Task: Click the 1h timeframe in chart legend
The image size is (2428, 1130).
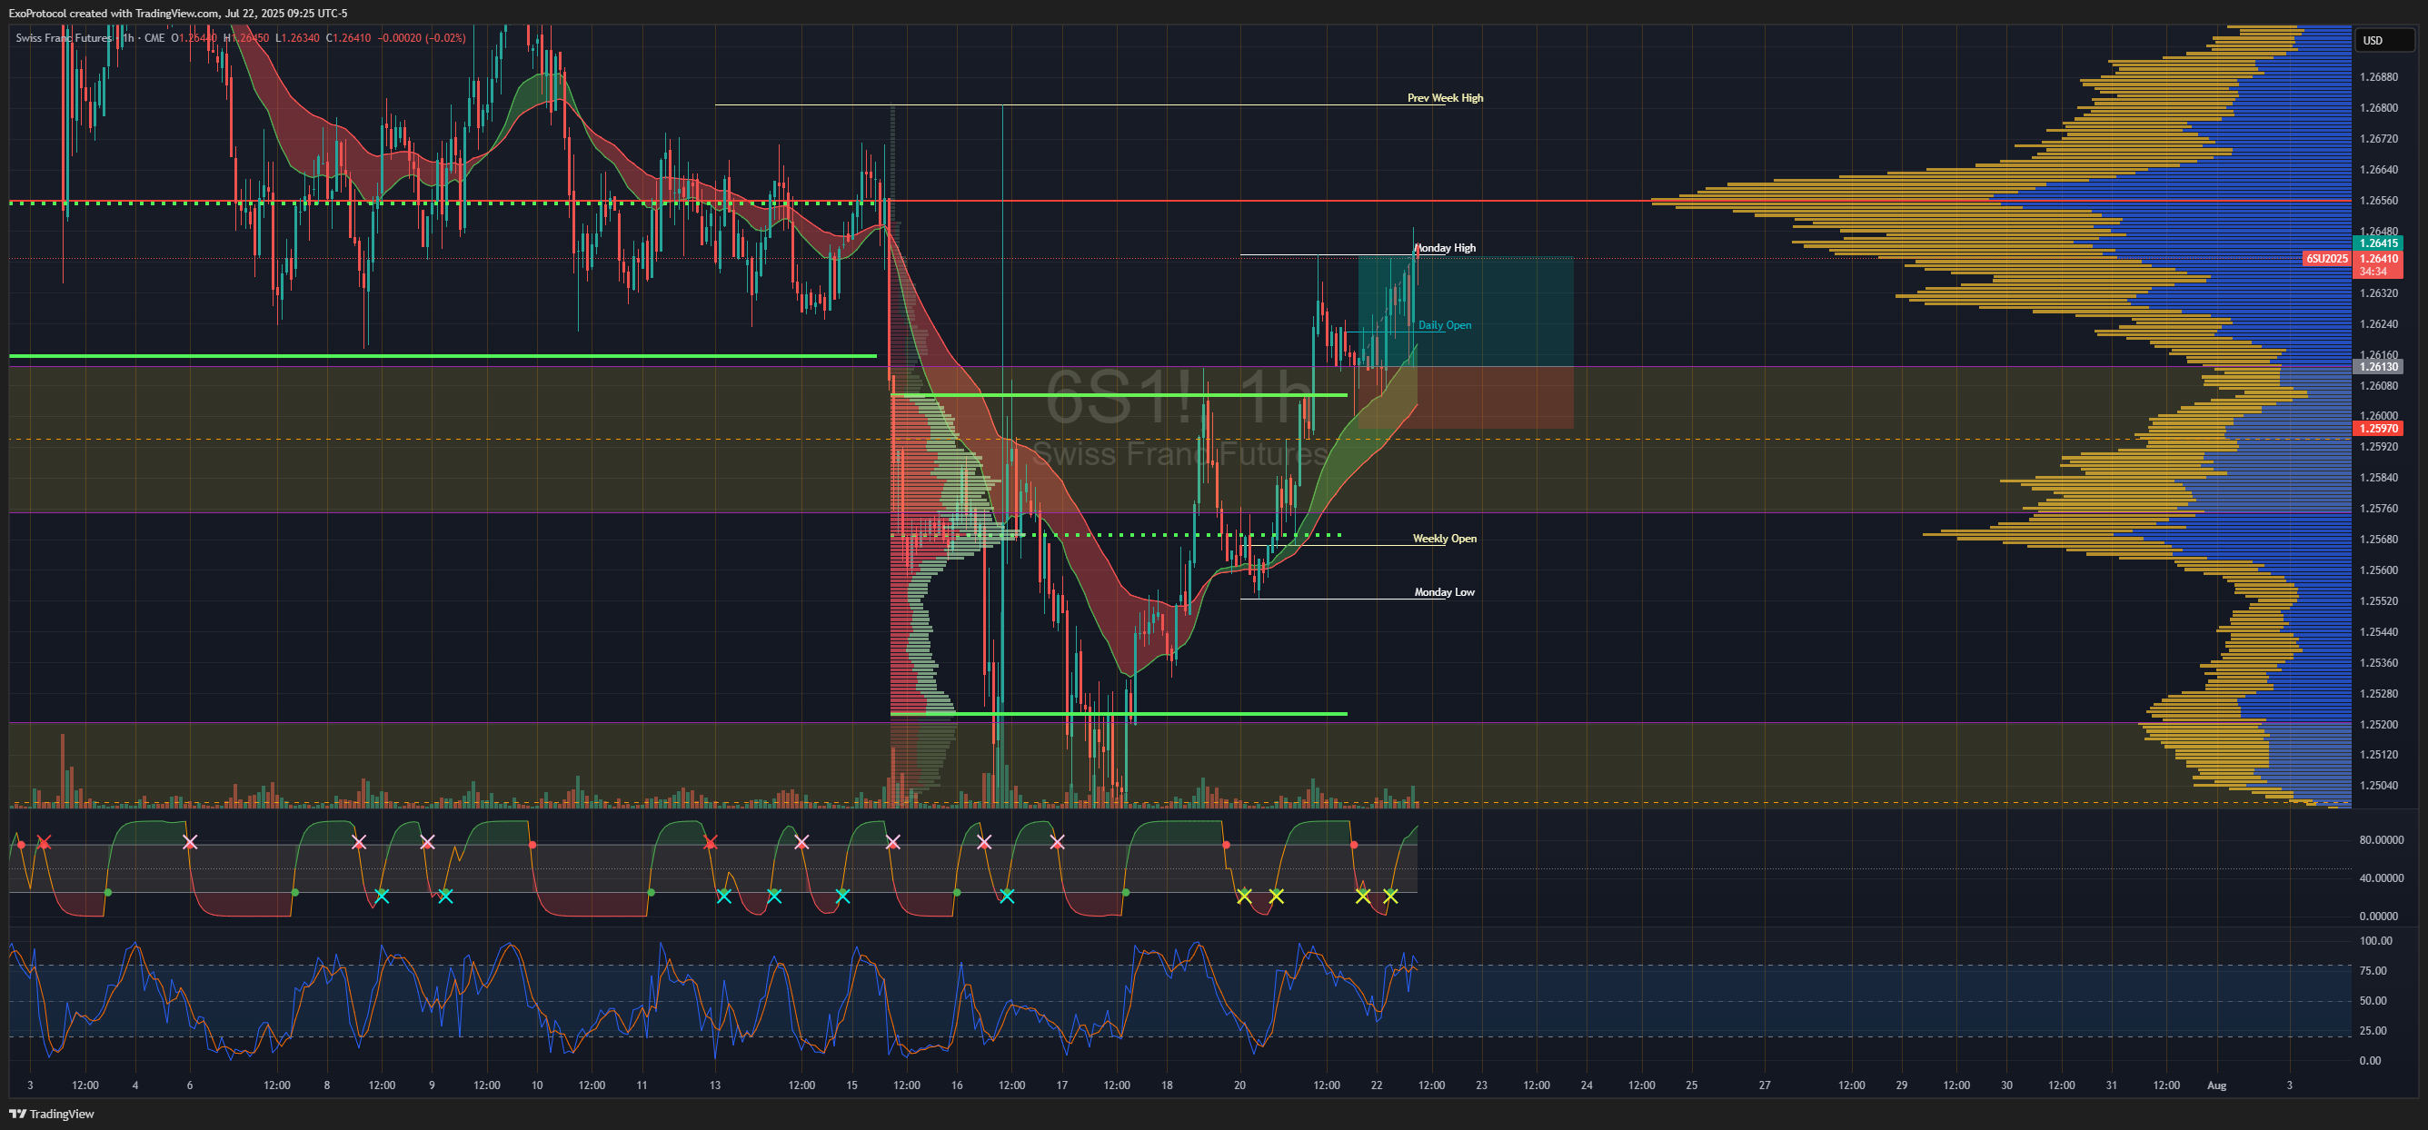Action: pos(128,38)
